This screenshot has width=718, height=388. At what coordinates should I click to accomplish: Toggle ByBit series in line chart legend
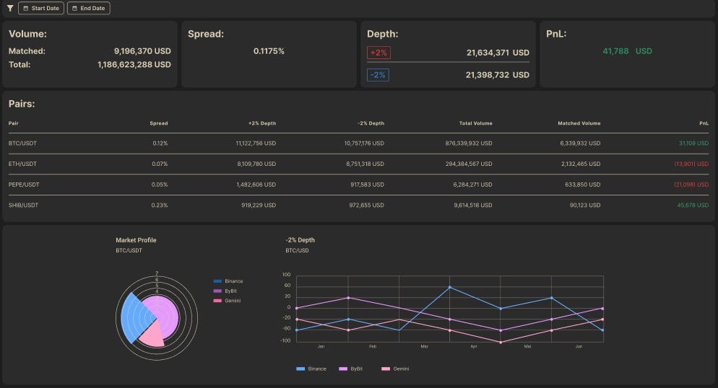coord(351,369)
